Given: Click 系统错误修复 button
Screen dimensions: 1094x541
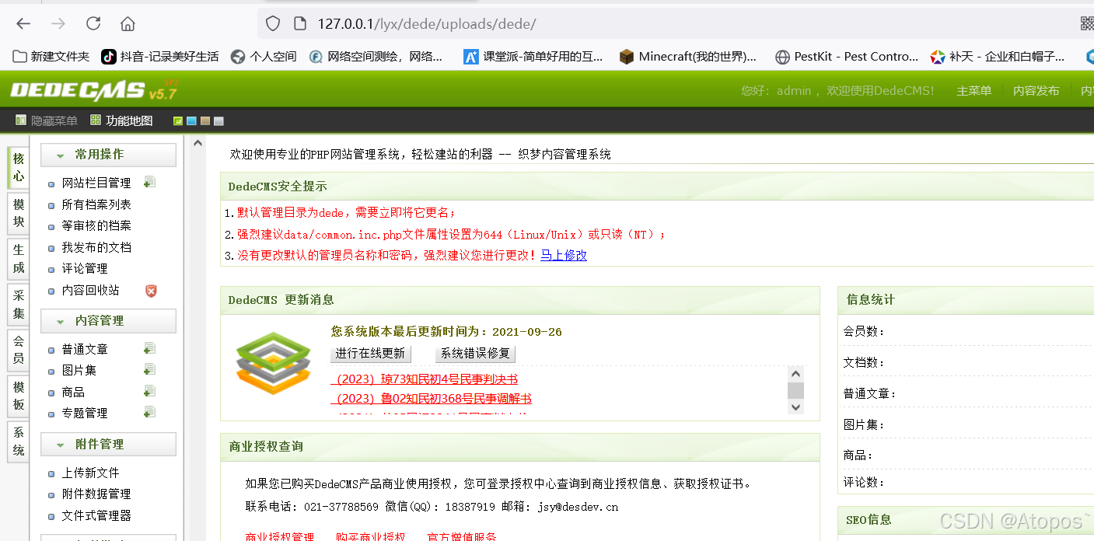Looking at the screenshot, I should click(x=475, y=353).
